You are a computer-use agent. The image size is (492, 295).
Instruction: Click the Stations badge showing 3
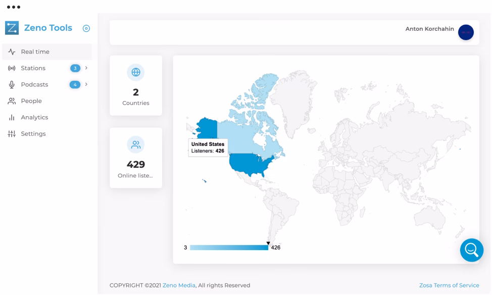[x=75, y=68]
